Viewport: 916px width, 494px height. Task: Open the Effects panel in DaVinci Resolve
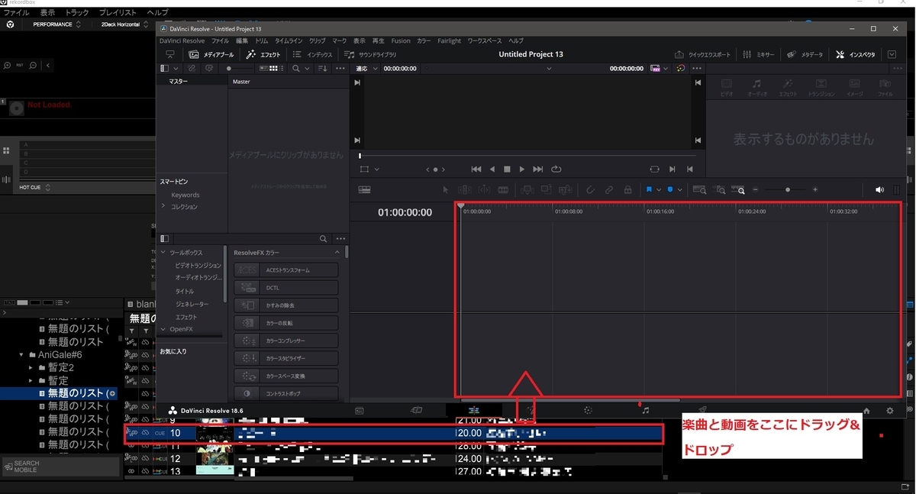pos(264,55)
